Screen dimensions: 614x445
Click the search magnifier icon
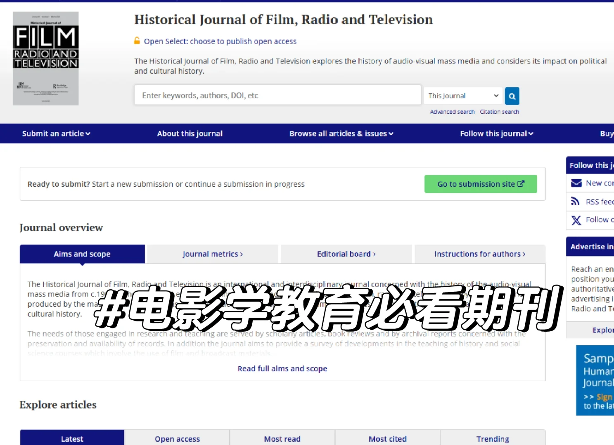[x=512, y=96]
